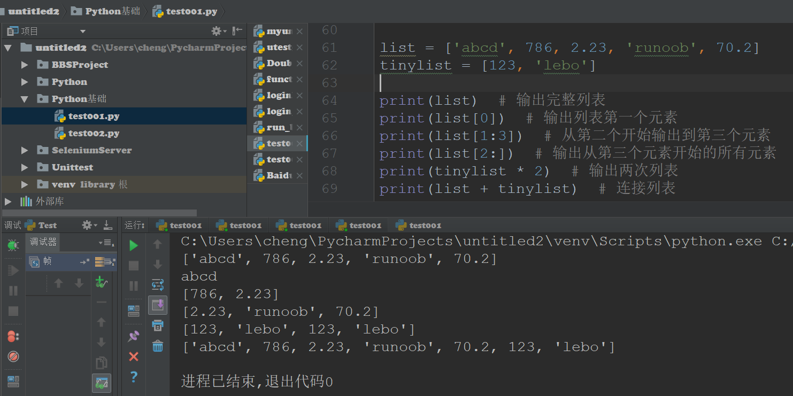
Task: Close the myun editor tab
Action: point(299,32)
